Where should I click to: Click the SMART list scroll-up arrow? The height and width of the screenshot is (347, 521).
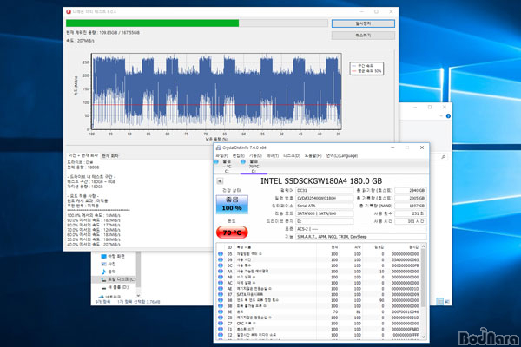(x=424, y=246)
